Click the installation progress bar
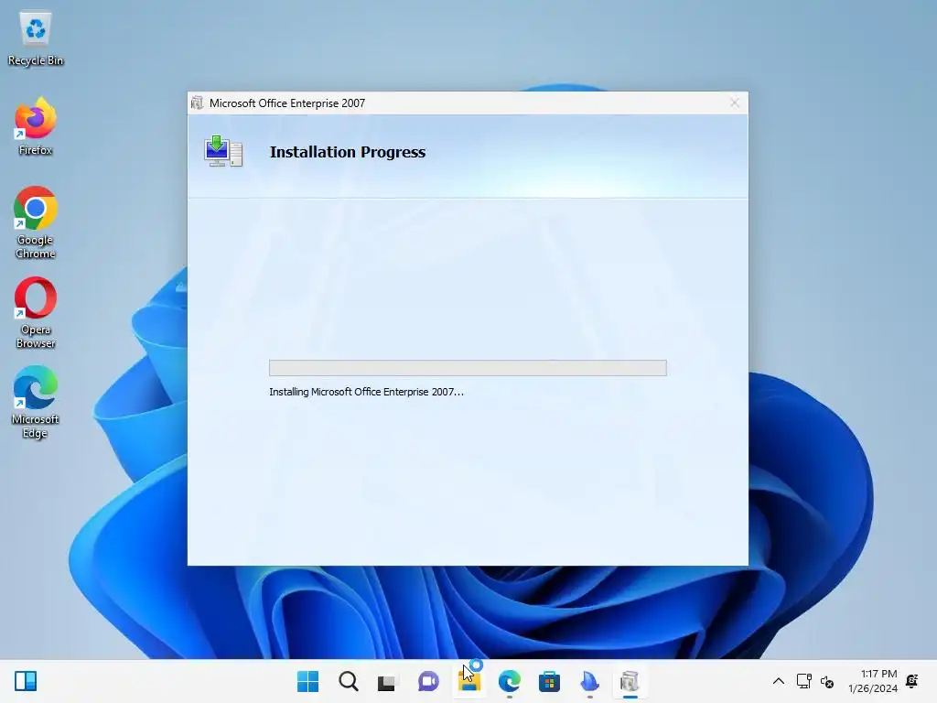 coord(468,368)
